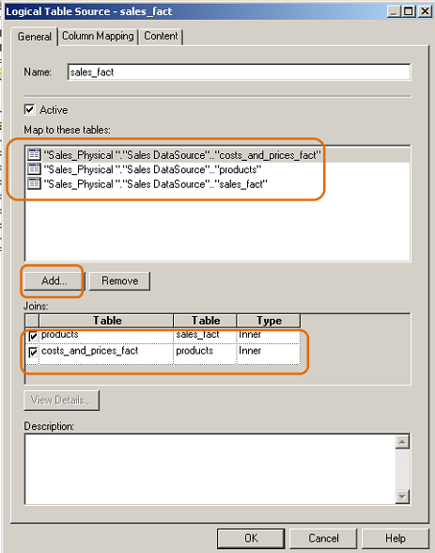Switch to the General tab
This screenshot has height=553, width=435.
point(34,37)
